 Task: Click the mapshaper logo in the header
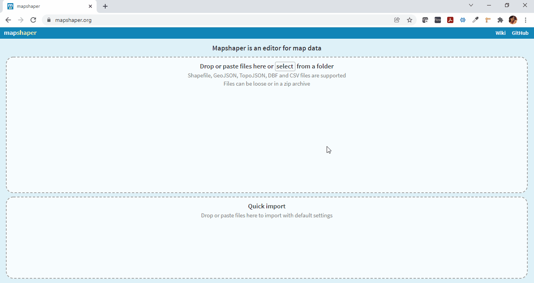pyautogui.click(x=20, y=33)
